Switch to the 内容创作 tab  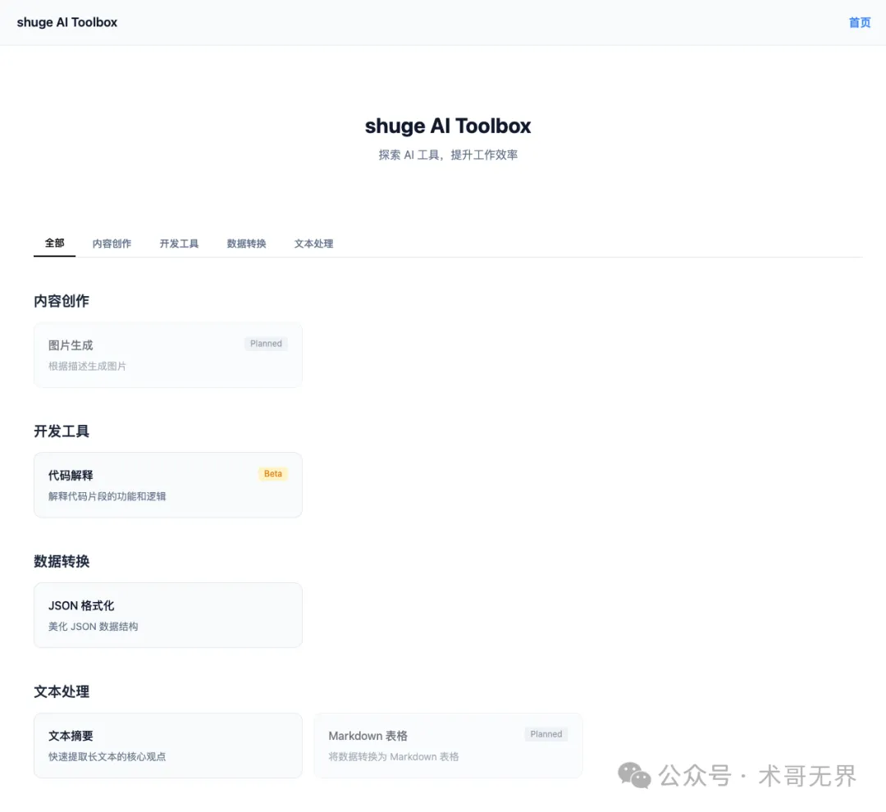[x=112, y=244]
